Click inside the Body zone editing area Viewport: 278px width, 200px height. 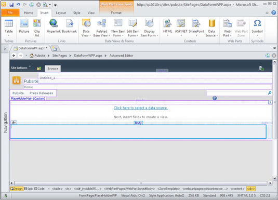(138, 131)
